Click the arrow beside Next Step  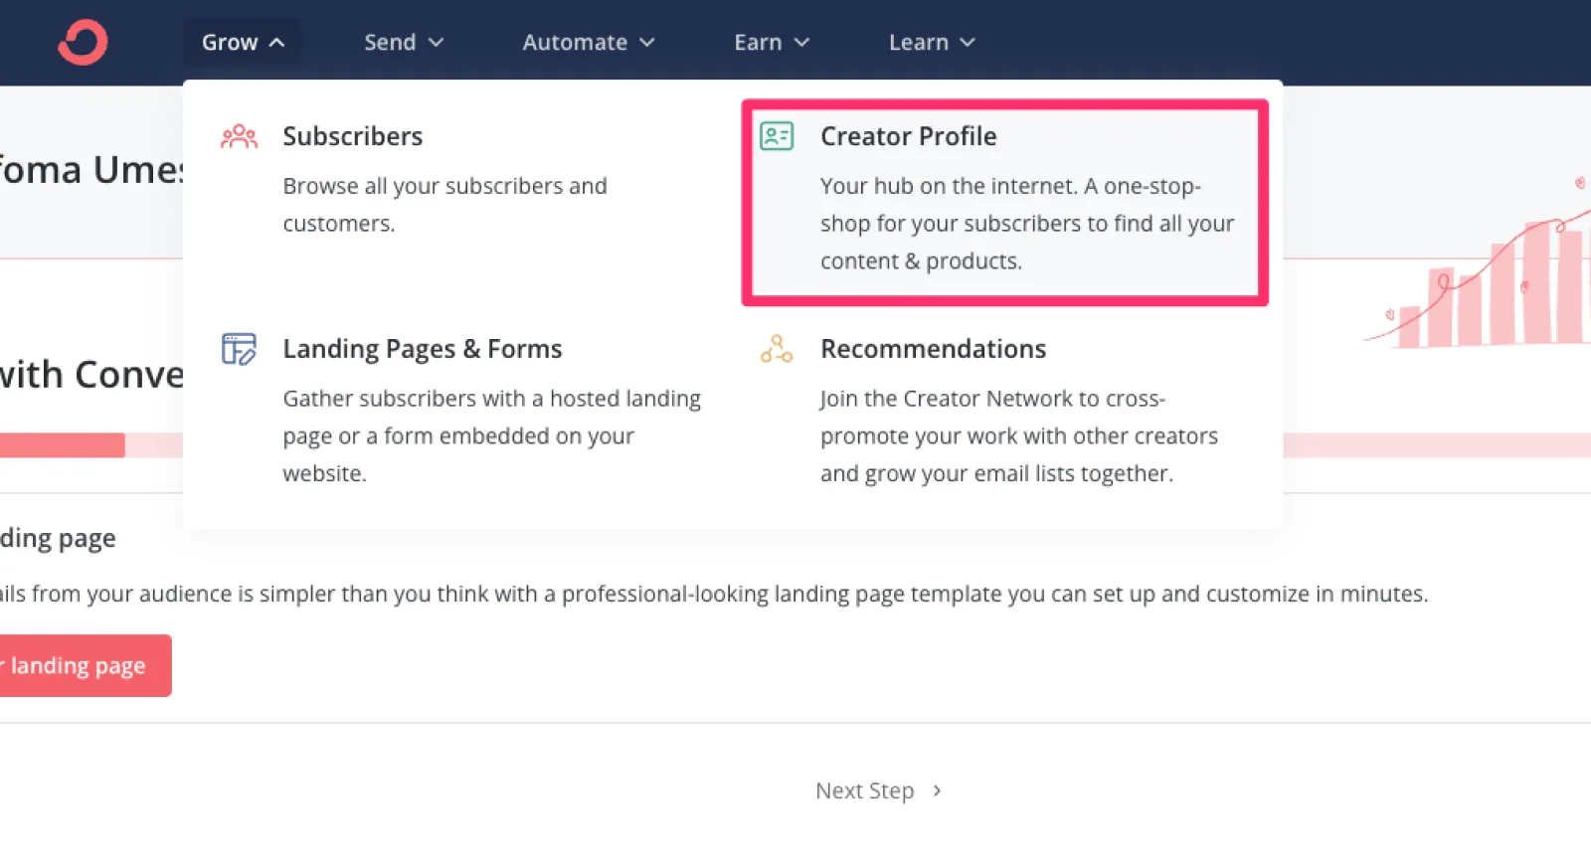coord(937,791)
